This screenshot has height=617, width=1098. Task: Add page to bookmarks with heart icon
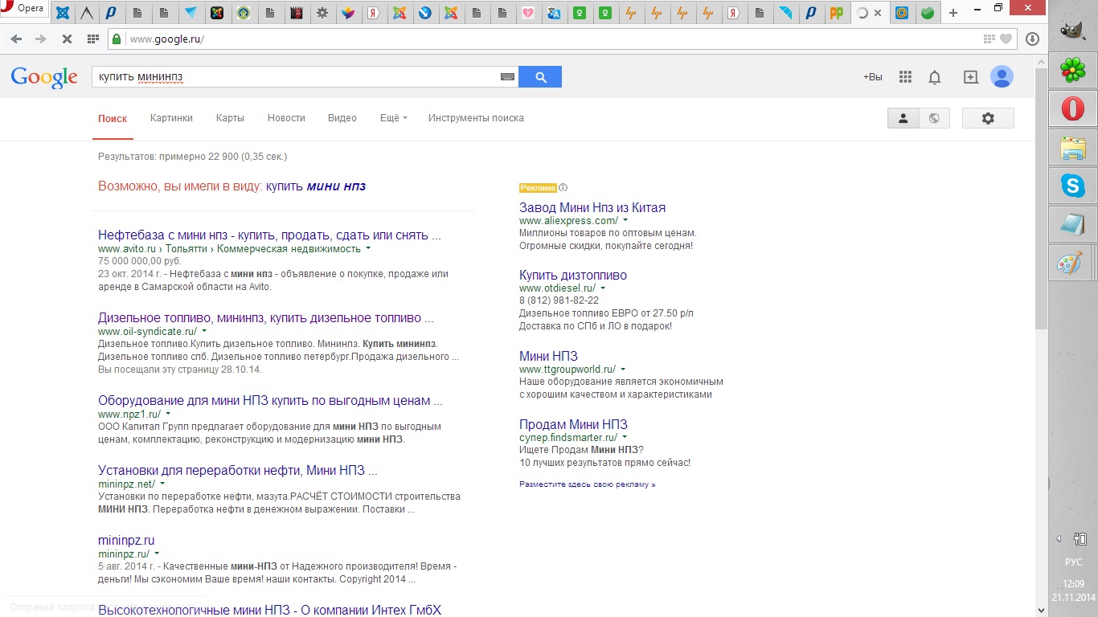click(1005, 39)
